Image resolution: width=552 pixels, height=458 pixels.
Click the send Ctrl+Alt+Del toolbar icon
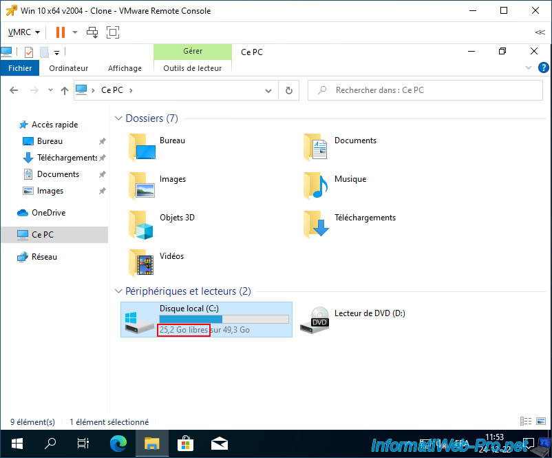92,32
